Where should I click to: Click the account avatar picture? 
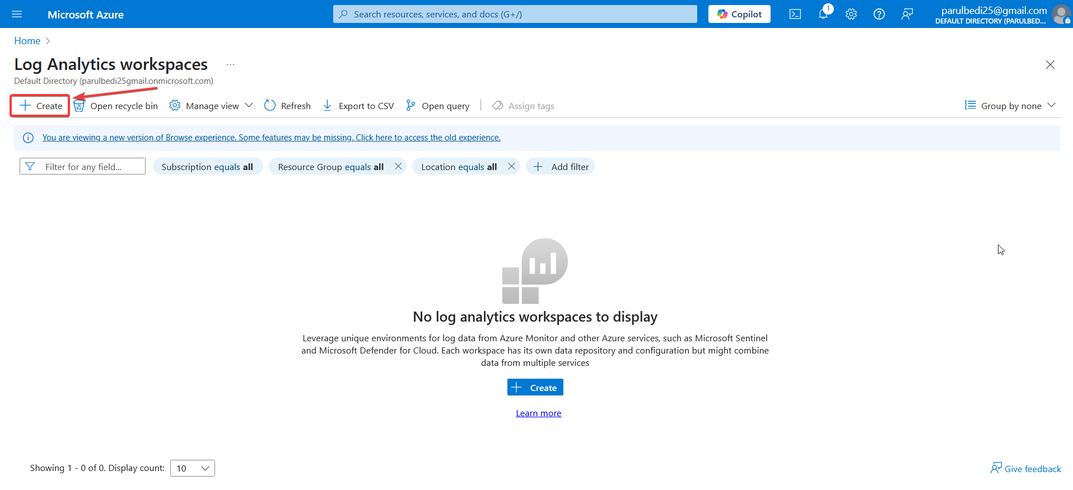[1061, 14]
